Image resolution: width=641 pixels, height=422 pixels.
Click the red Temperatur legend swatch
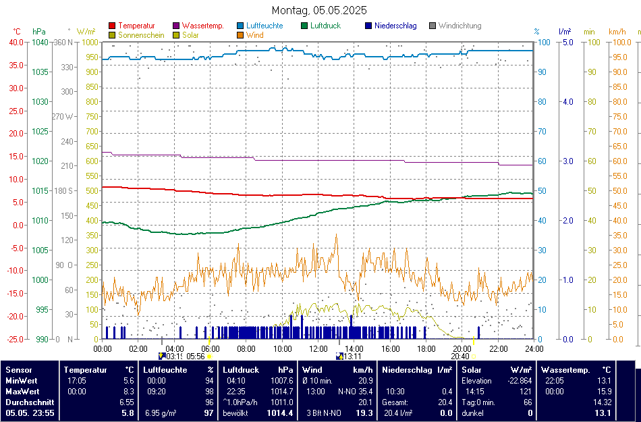click(112, 26)
